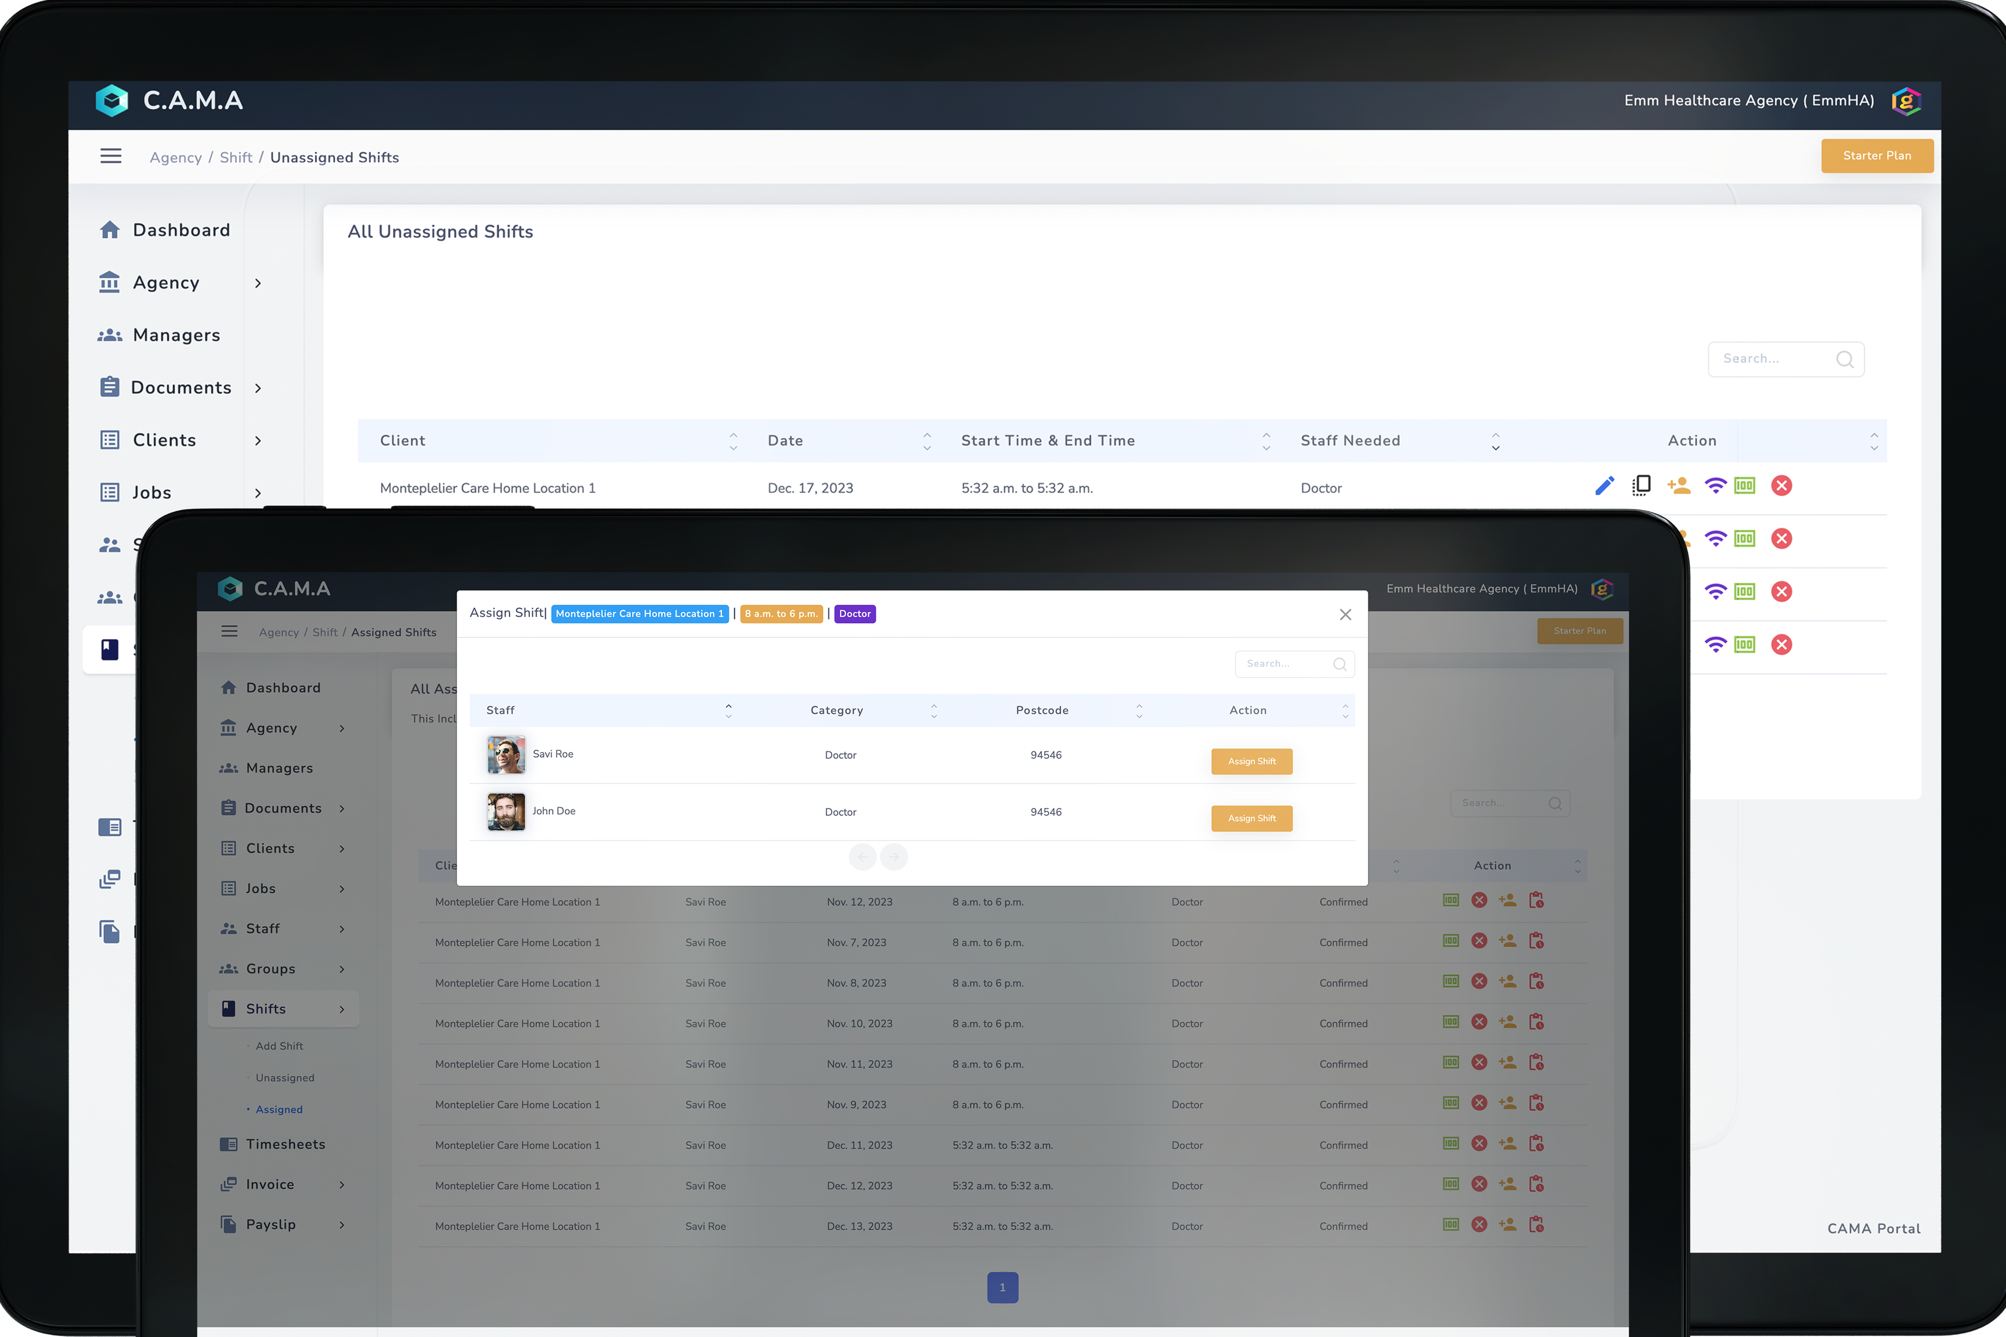Open Dashboard in back window sidebar
The image size is (2006, 1337).
pyautogui.click(x=164, y=230)
